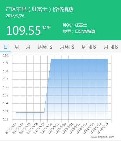The height and width of the screenshot is (141, 121).
Task: Click the y-axis label 103
Action: [5, 111]
